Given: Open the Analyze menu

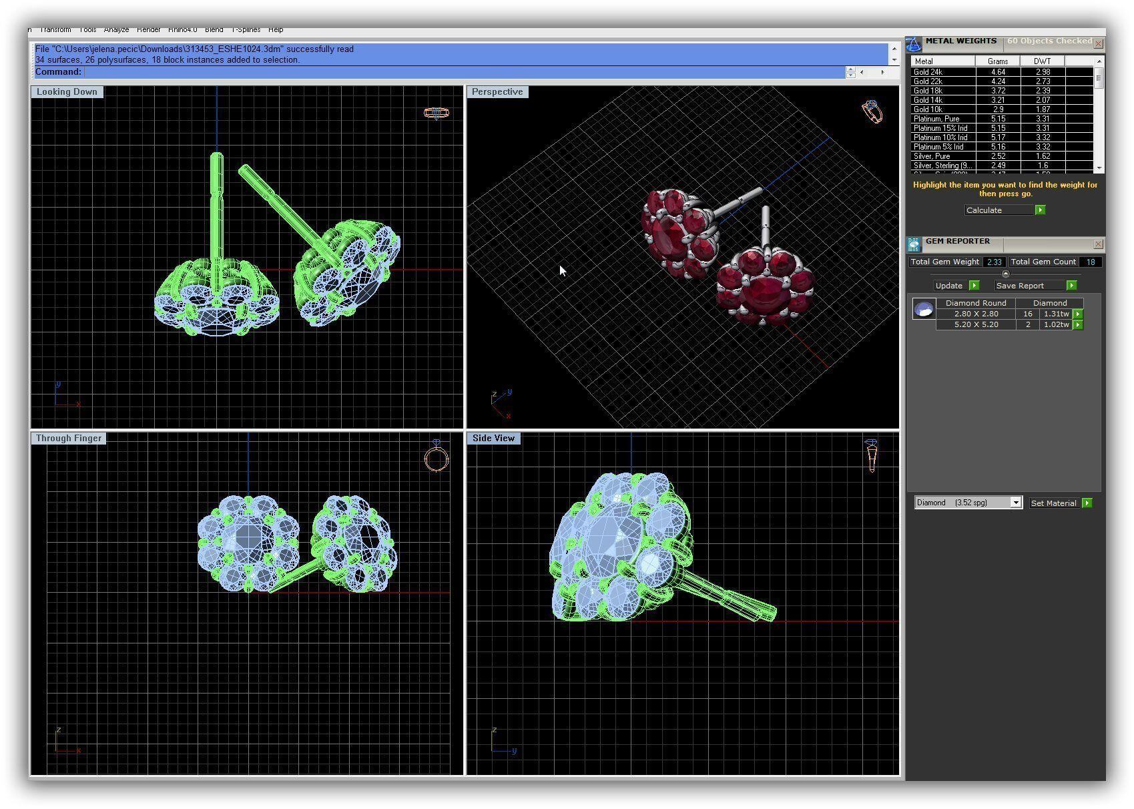Looking at the screenshot, I should 116,29.
